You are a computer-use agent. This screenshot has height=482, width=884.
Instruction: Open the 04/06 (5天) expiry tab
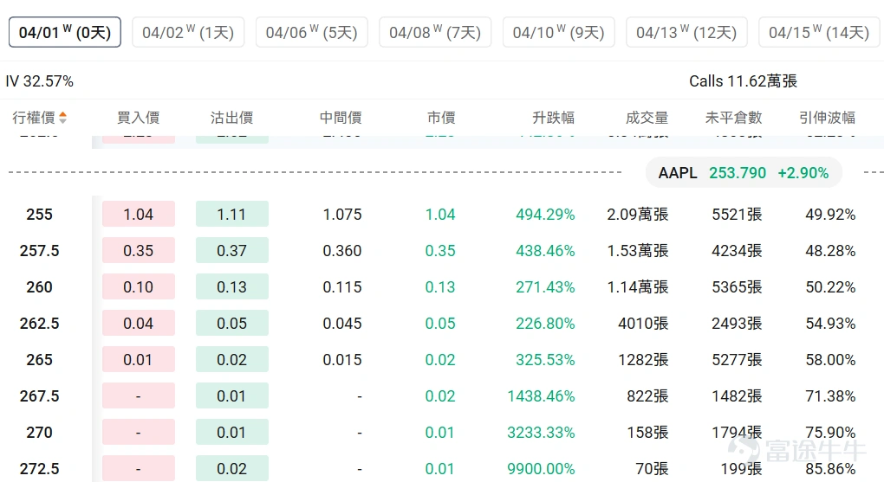tap(312, 32)
